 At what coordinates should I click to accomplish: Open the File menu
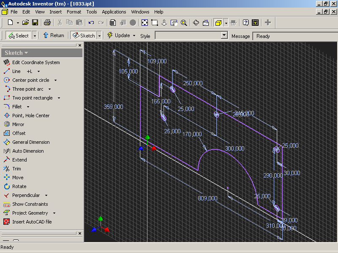tap(14, 12)
